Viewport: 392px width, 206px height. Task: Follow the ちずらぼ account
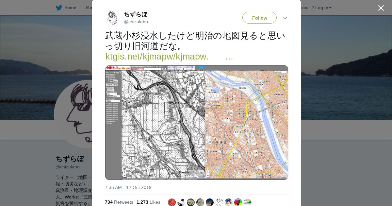(x=259, y=18)
